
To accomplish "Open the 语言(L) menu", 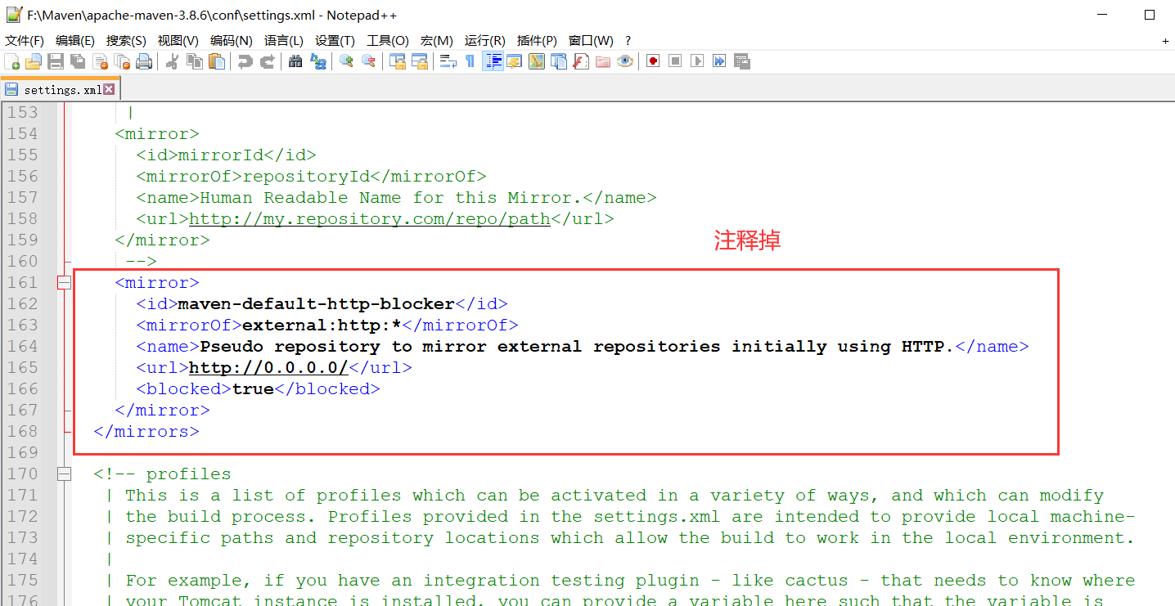I will pos(283,41).
